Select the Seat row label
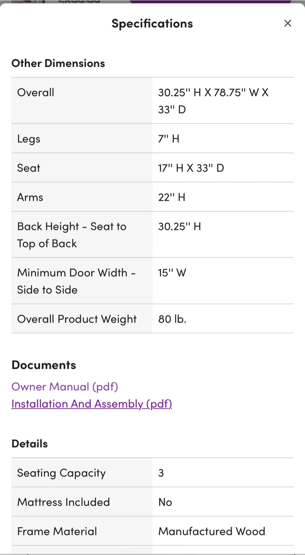The height and width of the screenshot is (555, 305). 29,168
